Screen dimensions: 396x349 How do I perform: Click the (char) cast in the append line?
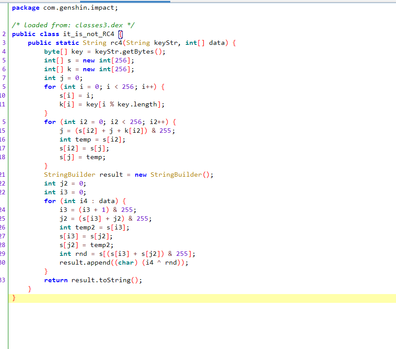(126, 263)
